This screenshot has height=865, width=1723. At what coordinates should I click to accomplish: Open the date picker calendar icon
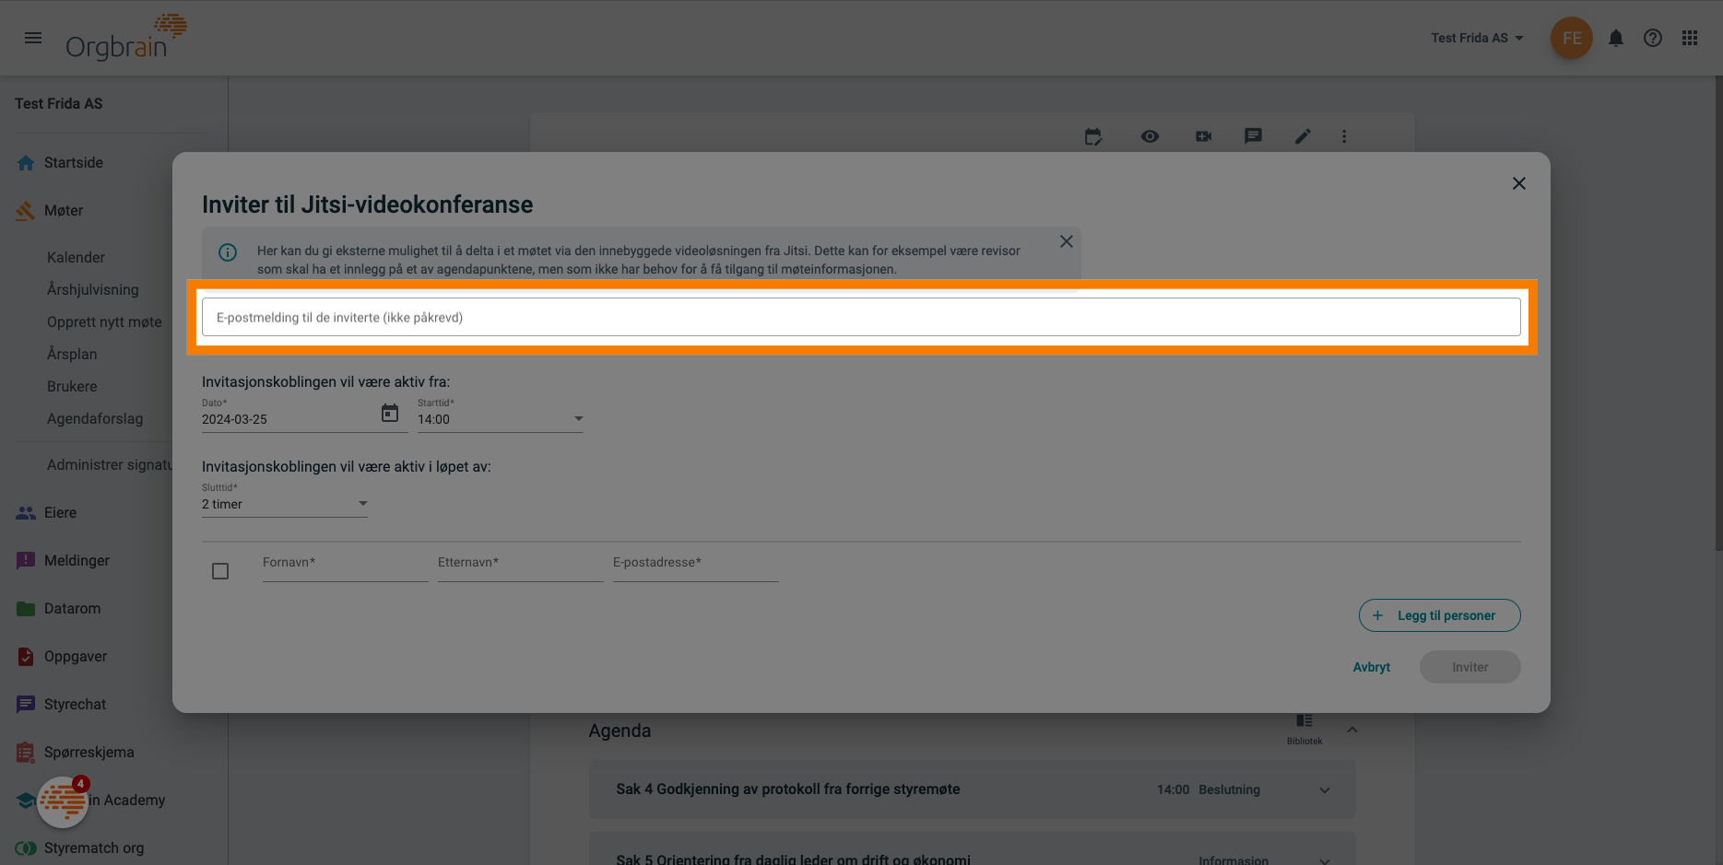(x=390, y=414)
